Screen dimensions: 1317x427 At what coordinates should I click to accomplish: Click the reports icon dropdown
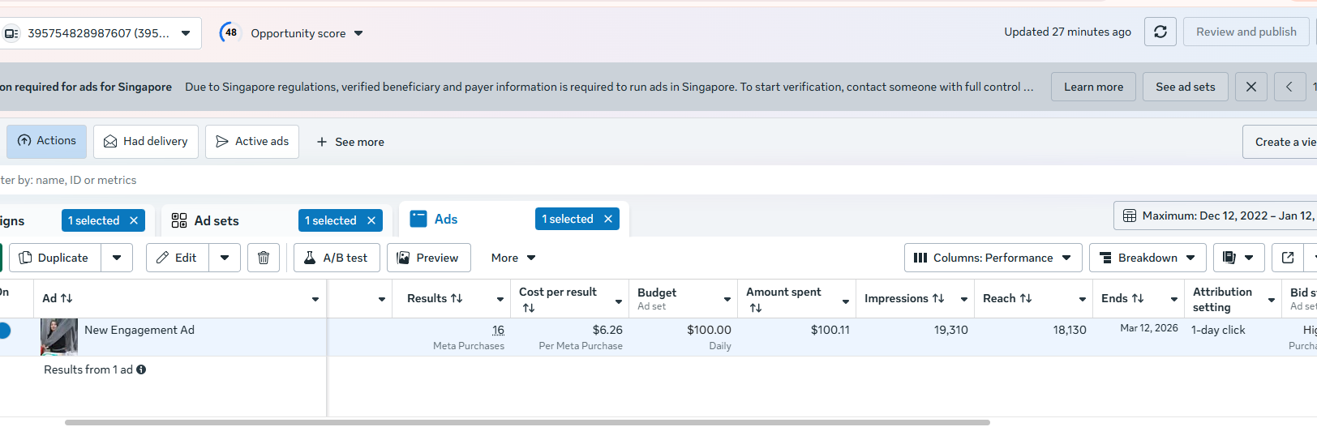pyautogui.click(x=1238, y=258)
